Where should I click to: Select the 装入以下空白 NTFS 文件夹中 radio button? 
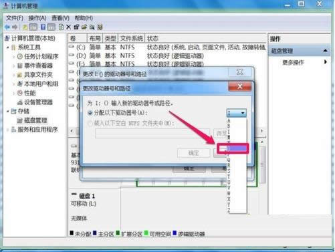(x=90, y=123)
